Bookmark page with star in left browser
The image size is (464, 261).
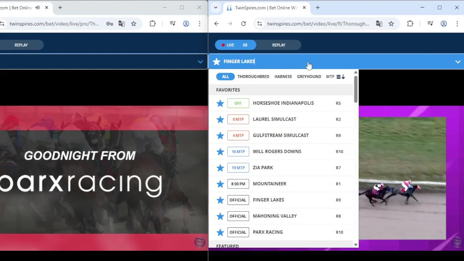pyautogui.click(x=134, y=24)
